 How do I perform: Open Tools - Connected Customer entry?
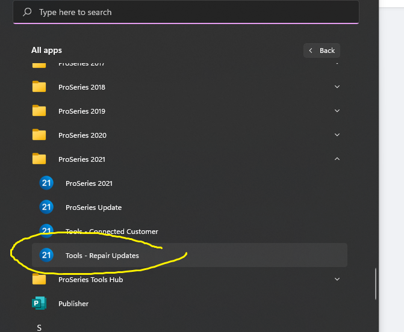click(x=111, y=232)
